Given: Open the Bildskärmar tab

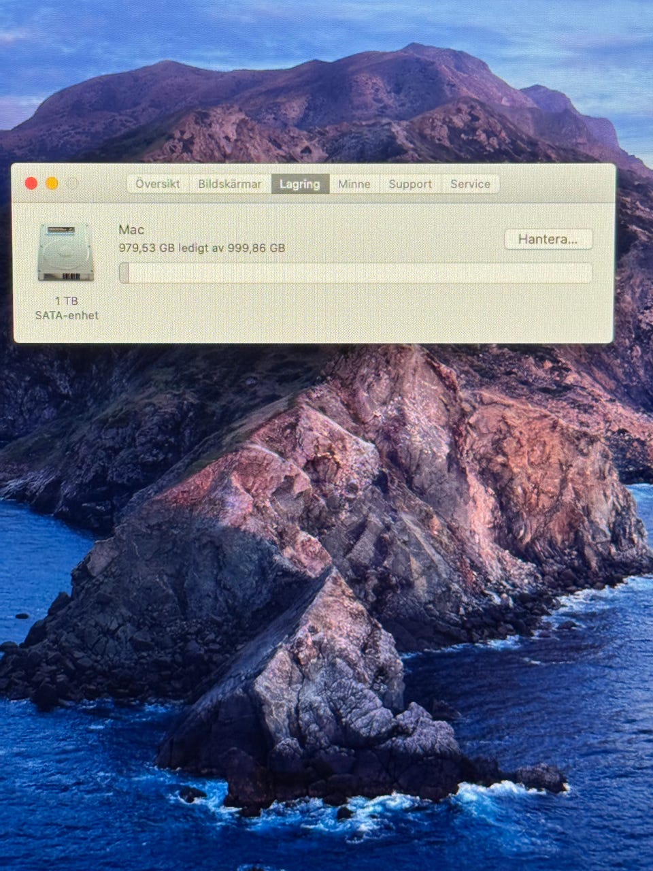Looking at the screenshot, I should point(230,184).
